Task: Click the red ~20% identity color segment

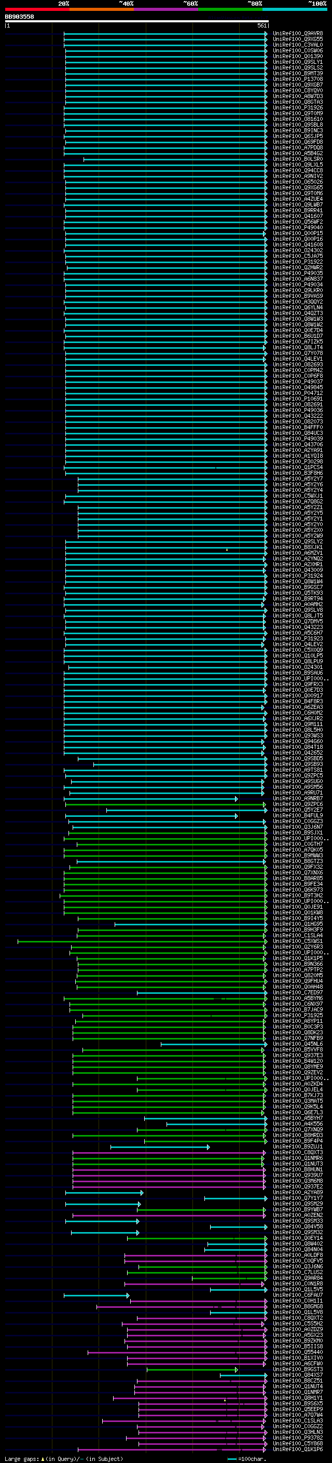Action: pos(37,10)
